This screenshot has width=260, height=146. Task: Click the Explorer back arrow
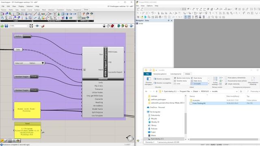click(146, 91)
